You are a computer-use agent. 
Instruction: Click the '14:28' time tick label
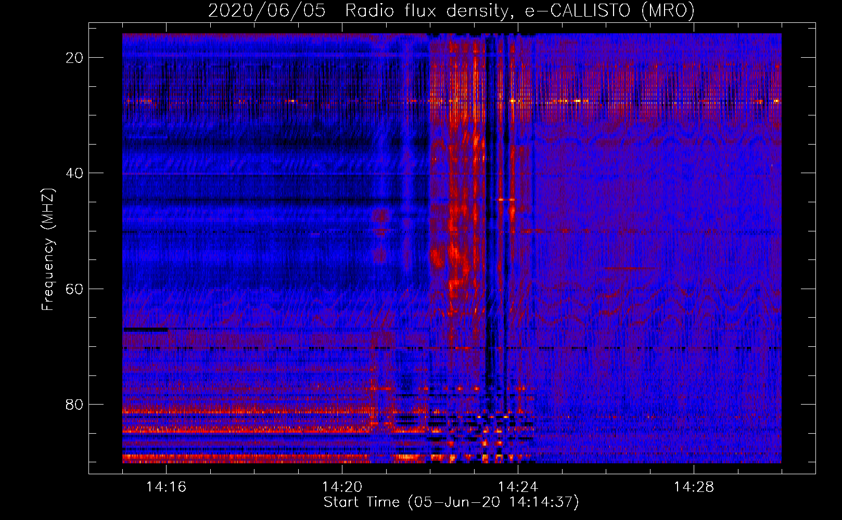[694, 487]
